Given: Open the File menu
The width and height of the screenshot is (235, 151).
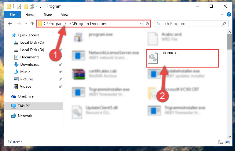Looking at the screenshot, I should 13,15.
